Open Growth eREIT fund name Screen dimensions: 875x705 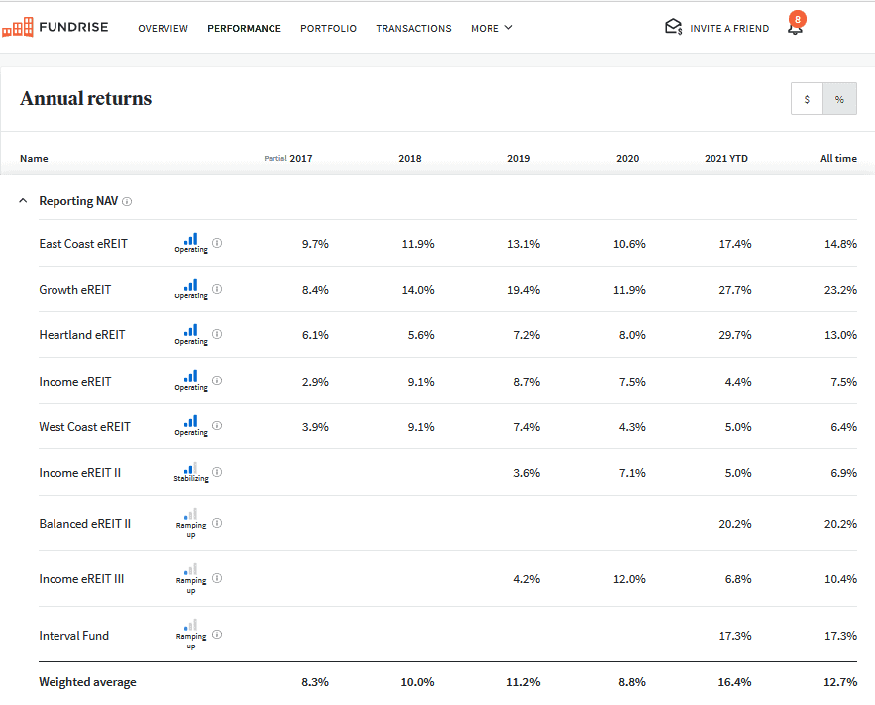74,290
